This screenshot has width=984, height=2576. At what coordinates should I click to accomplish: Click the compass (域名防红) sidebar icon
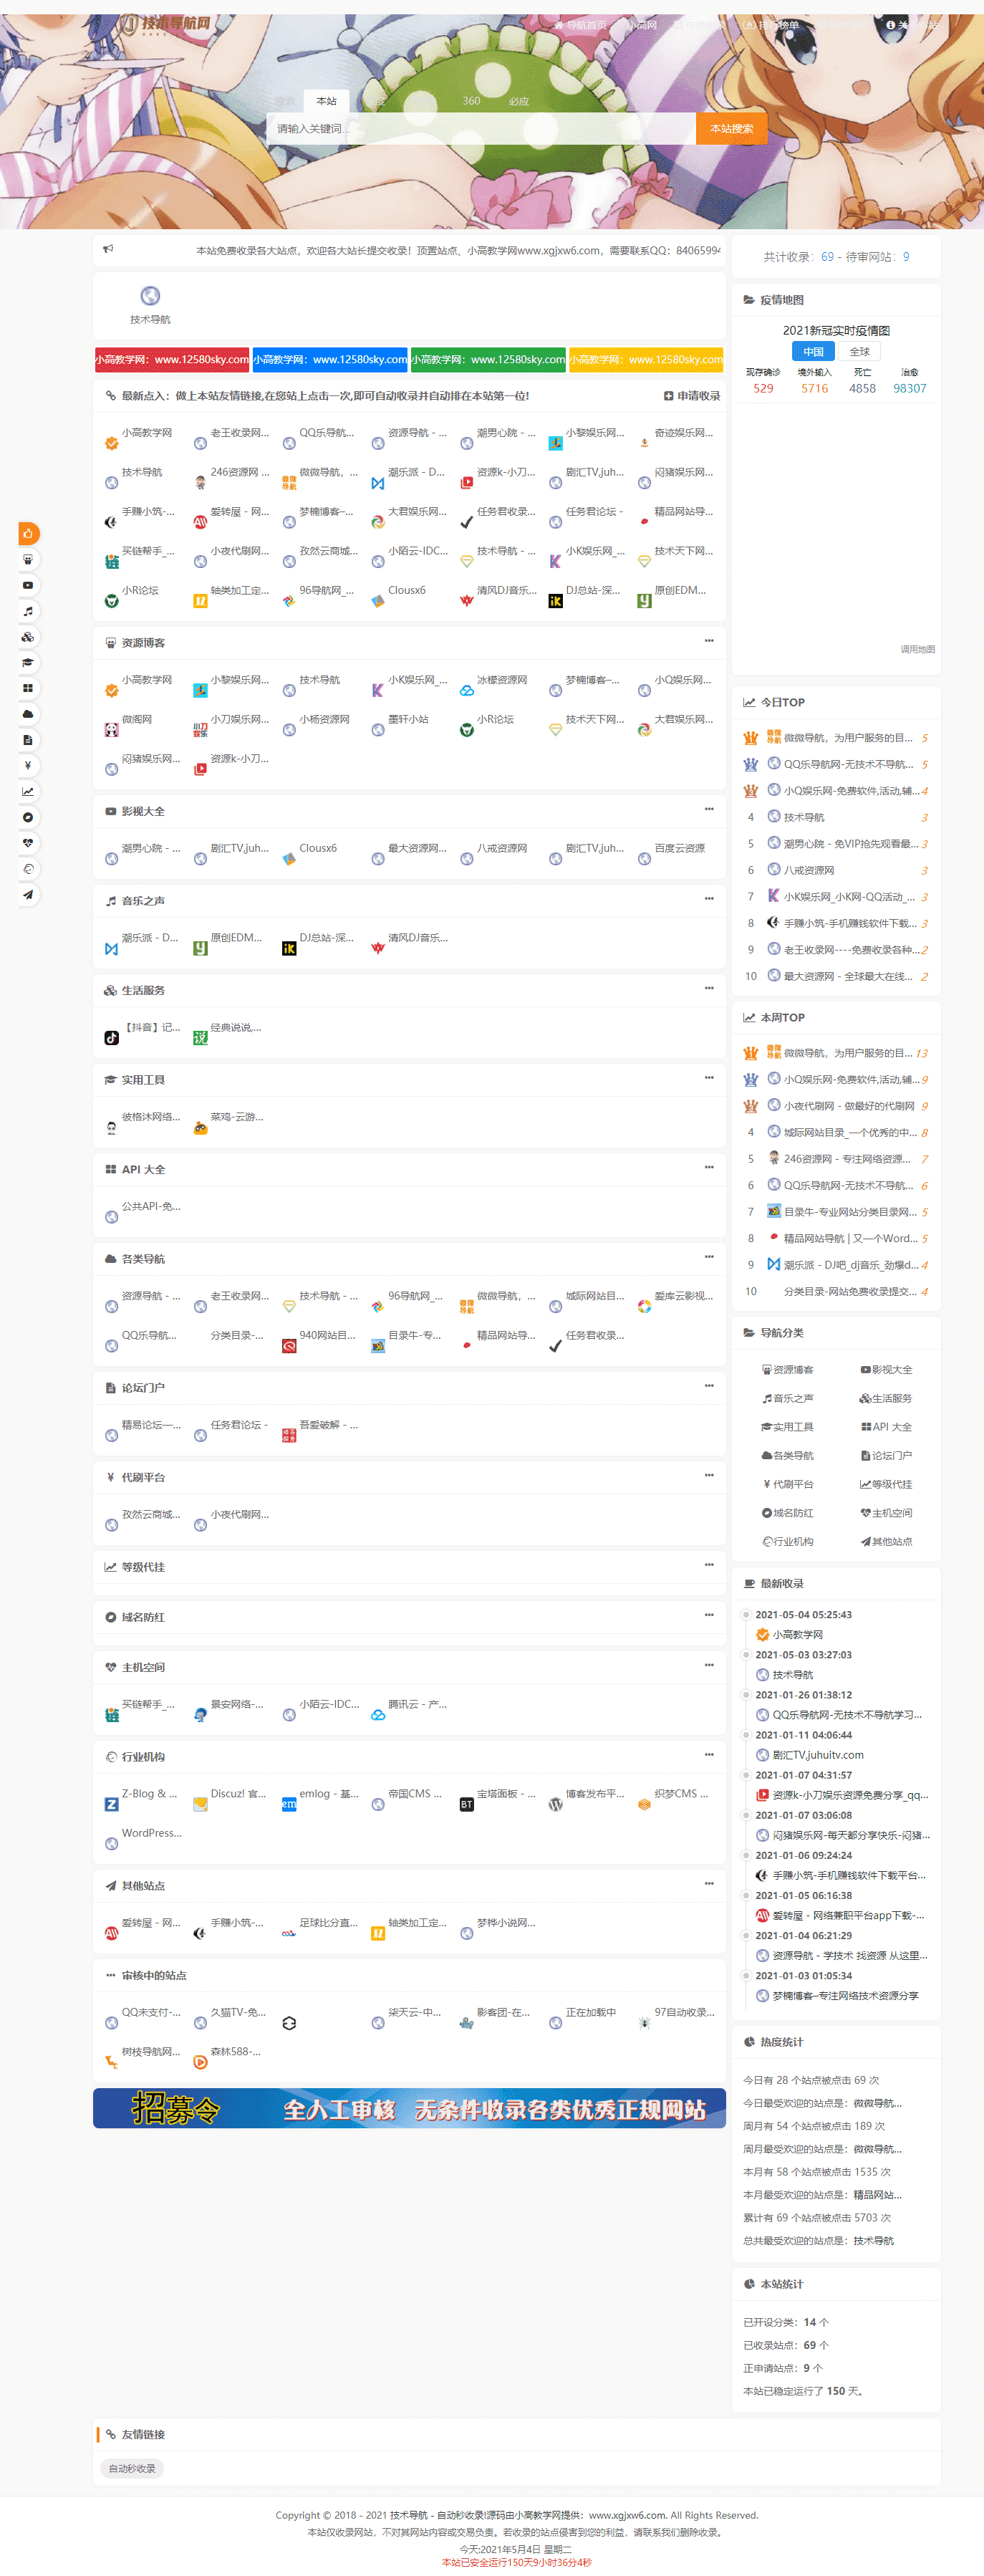point(28,817)
